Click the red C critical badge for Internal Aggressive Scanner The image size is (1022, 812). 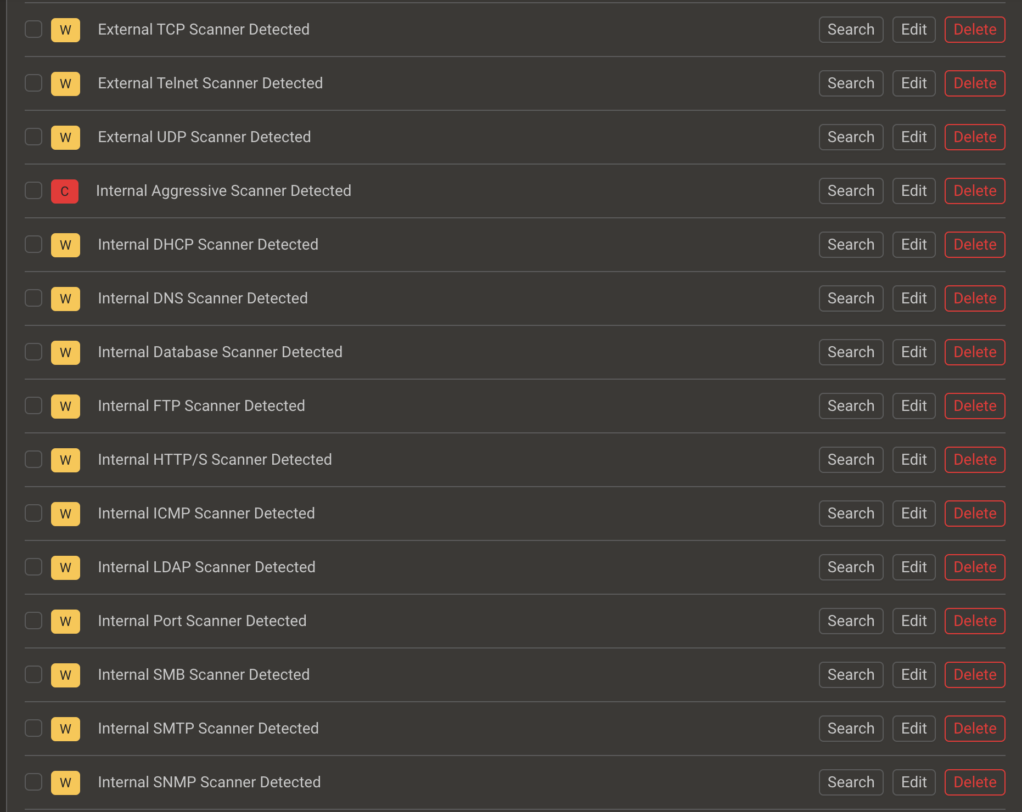click(65, 191)
